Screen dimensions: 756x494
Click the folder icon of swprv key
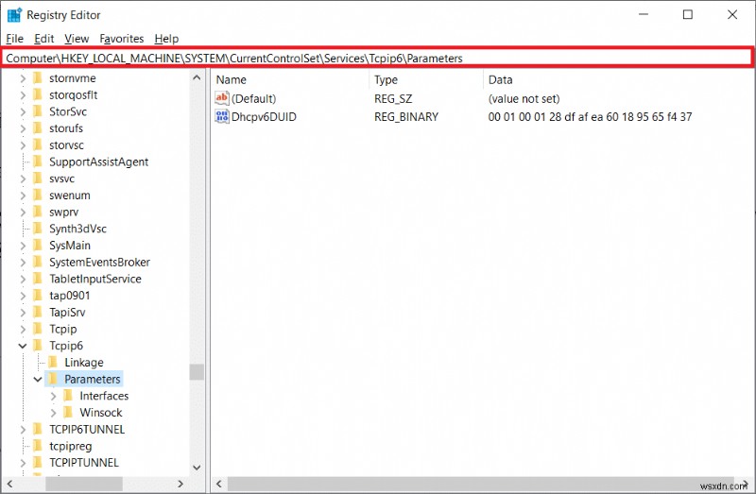point(38,212)
